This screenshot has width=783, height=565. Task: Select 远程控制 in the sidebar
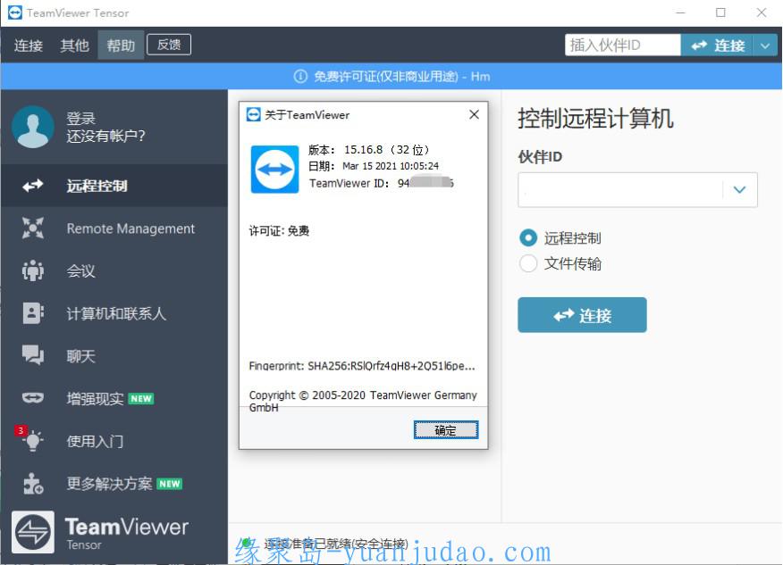(114, 186)
